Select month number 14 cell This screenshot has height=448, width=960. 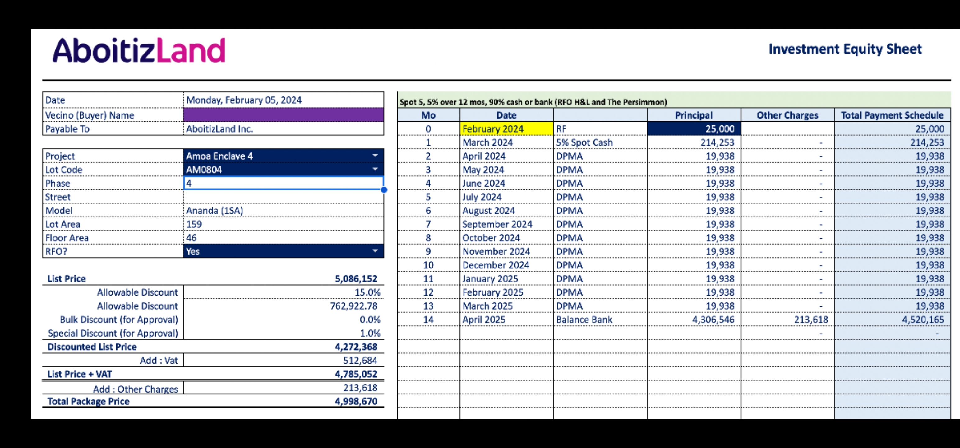[428, 319]
